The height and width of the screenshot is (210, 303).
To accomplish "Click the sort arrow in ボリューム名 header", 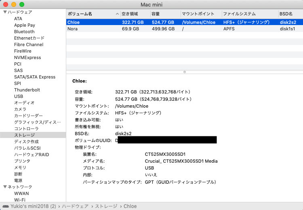I will (x=117, y=14).
